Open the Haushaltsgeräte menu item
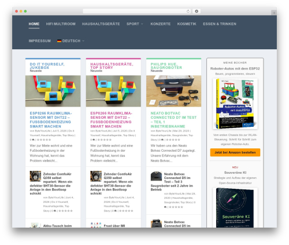This screenshot has width=289, height=245. [101, 24]
